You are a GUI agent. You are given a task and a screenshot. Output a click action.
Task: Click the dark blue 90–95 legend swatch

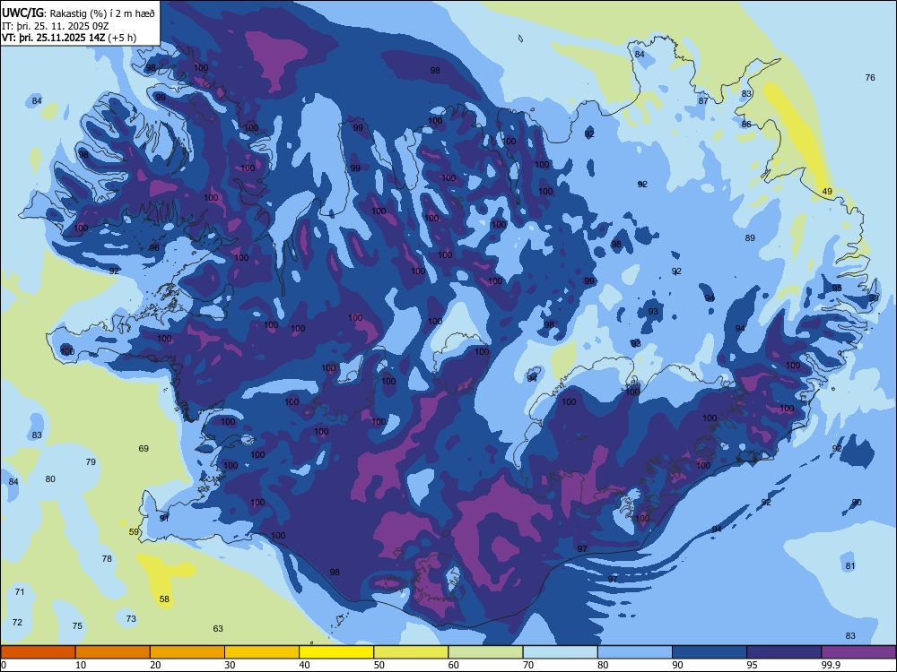(x=710, y=652)
